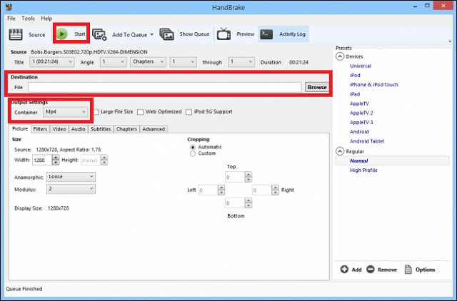Click the HandBrake app icon in title bar
The image size is (457, 301).
click(9, 7)
